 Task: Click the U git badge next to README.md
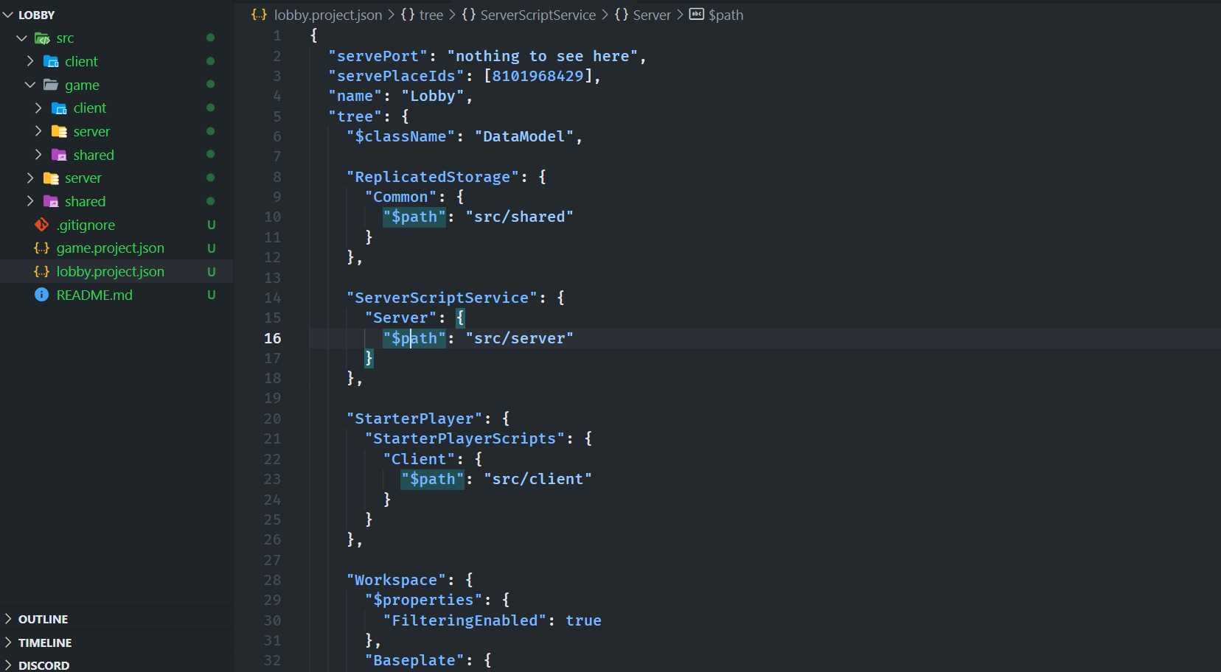pos(212,295)
